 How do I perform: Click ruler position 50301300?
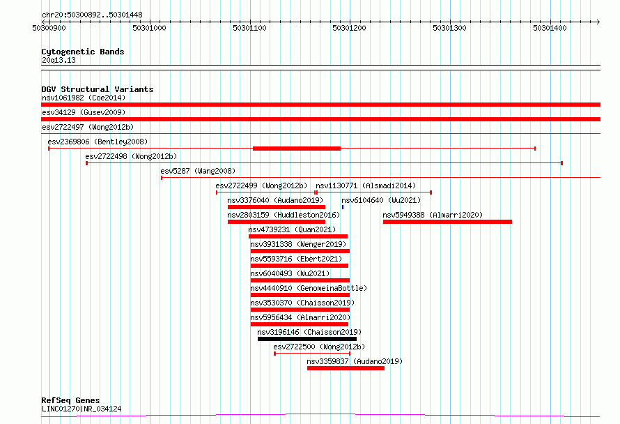[449, 28]
